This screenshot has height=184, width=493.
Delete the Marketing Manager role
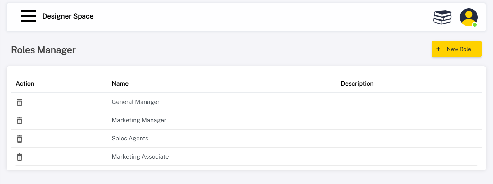coord(20,121)
